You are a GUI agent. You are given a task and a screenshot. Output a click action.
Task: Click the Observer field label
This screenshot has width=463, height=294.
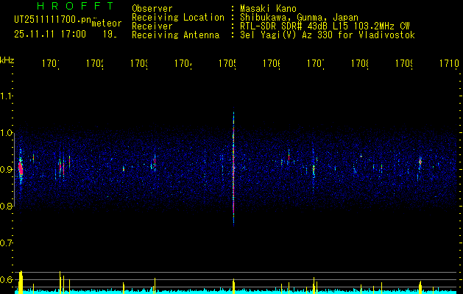click(x=152, y=9)
